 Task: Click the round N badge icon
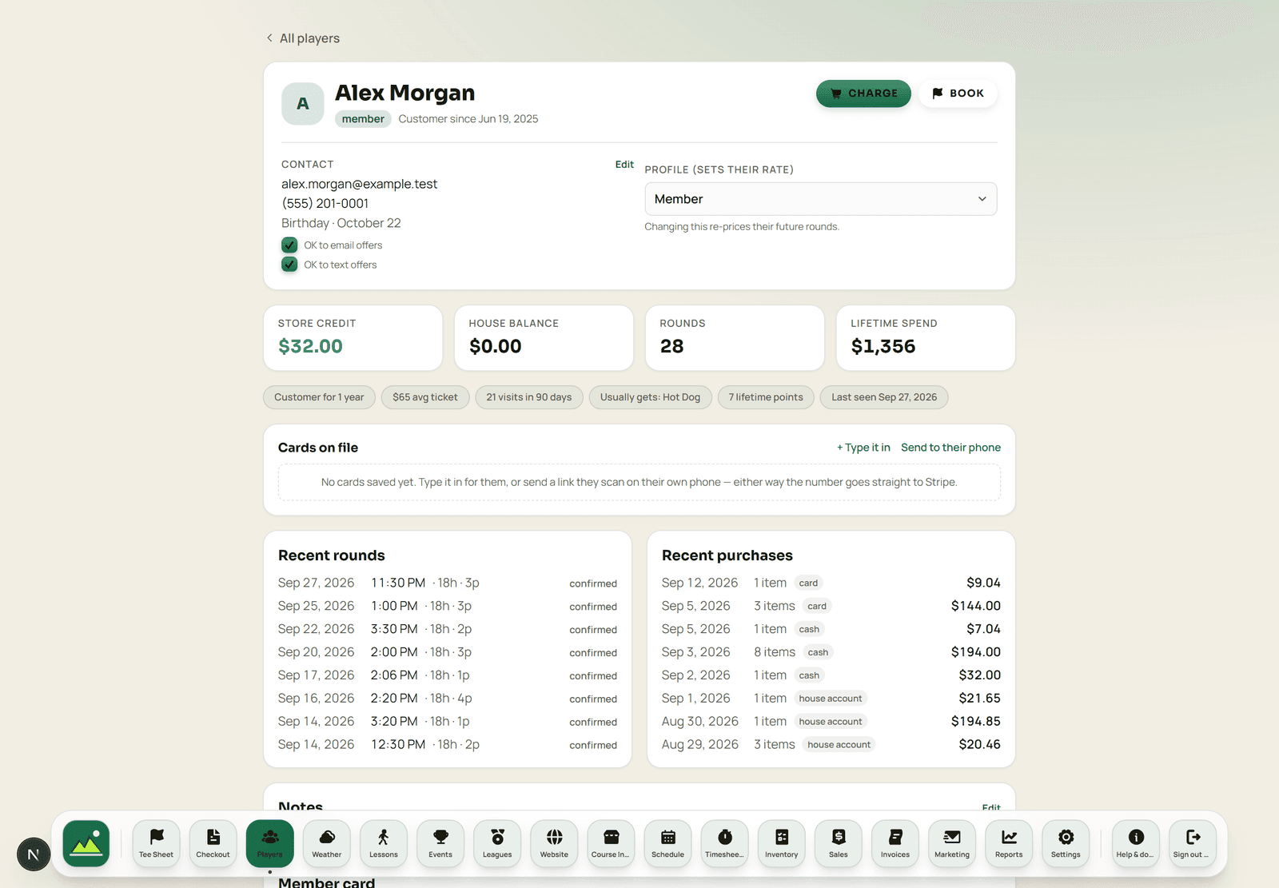(34, 854)
